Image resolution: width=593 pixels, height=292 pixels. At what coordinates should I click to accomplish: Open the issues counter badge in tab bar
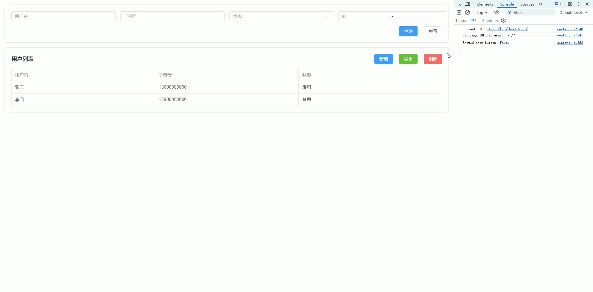coord(558,4)
